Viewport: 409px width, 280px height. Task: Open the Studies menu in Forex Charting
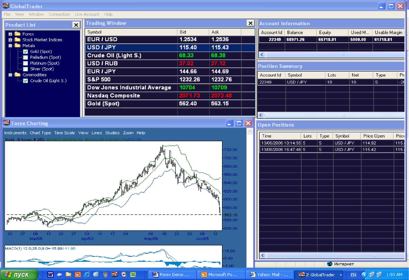(112, 133)
